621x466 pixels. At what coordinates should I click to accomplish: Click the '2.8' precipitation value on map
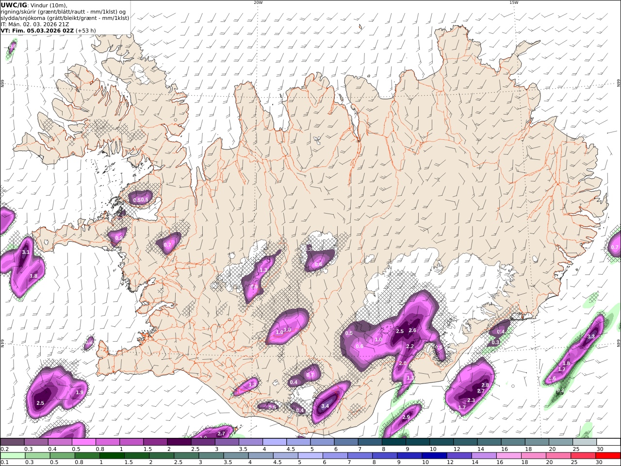pos(485,385)
